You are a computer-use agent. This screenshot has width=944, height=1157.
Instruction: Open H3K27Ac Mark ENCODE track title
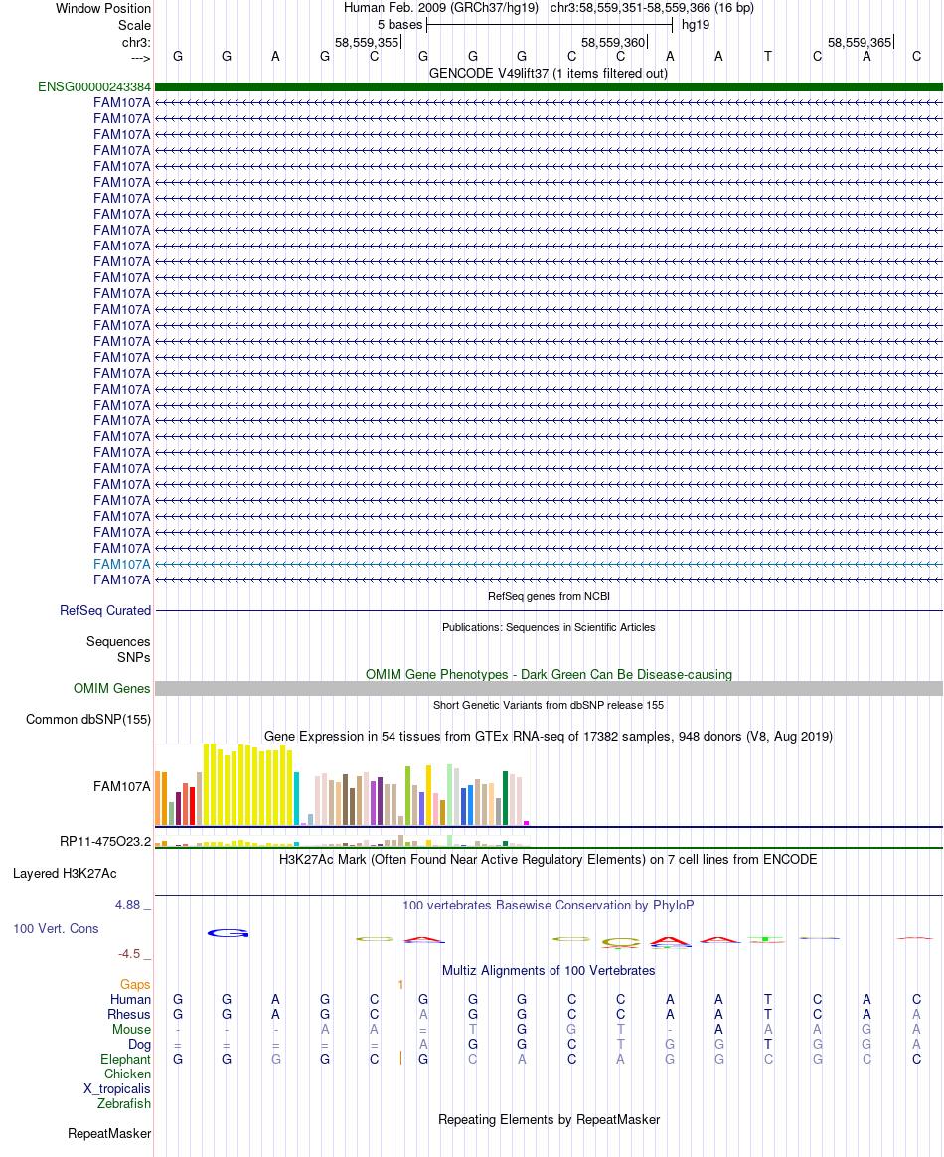click(x=548, y=859)
